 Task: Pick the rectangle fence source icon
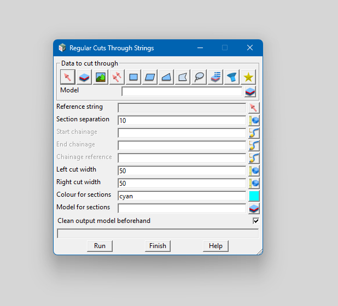(133, 77)
